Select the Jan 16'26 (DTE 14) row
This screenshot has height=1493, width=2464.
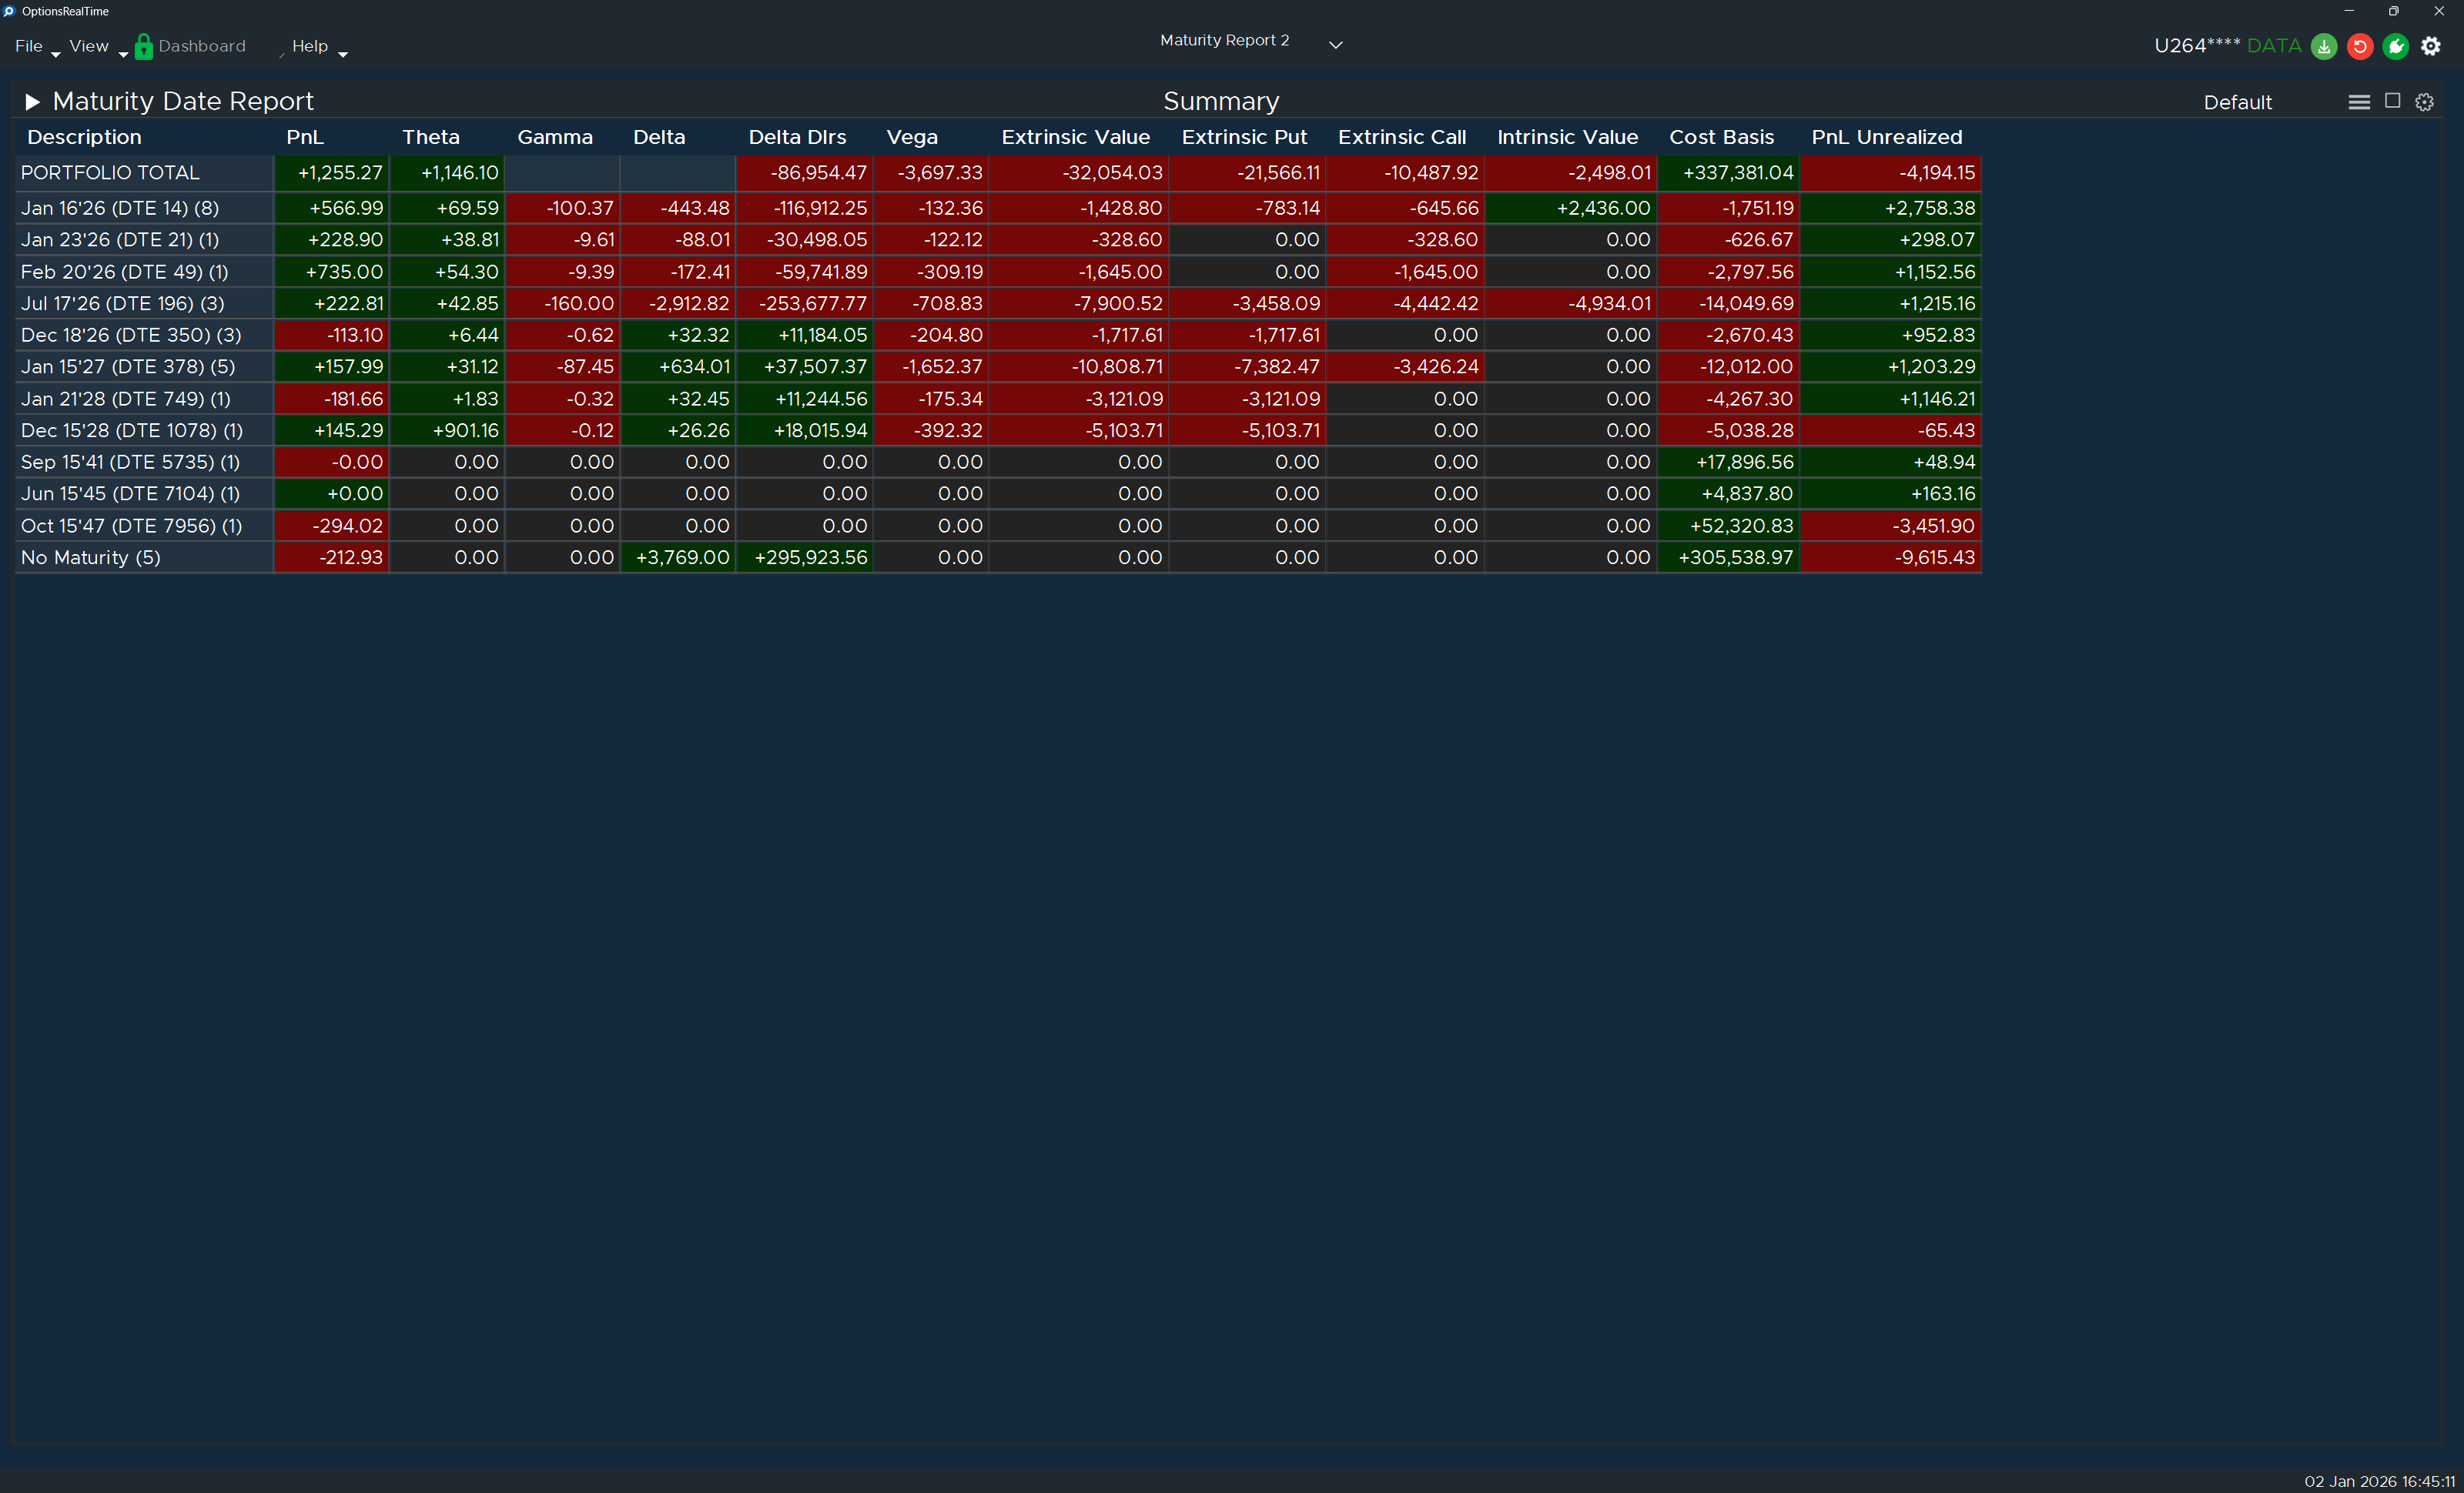[120, 208]
